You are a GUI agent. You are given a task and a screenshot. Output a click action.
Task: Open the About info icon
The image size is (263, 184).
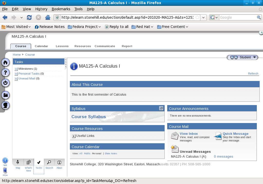point(59,162)
